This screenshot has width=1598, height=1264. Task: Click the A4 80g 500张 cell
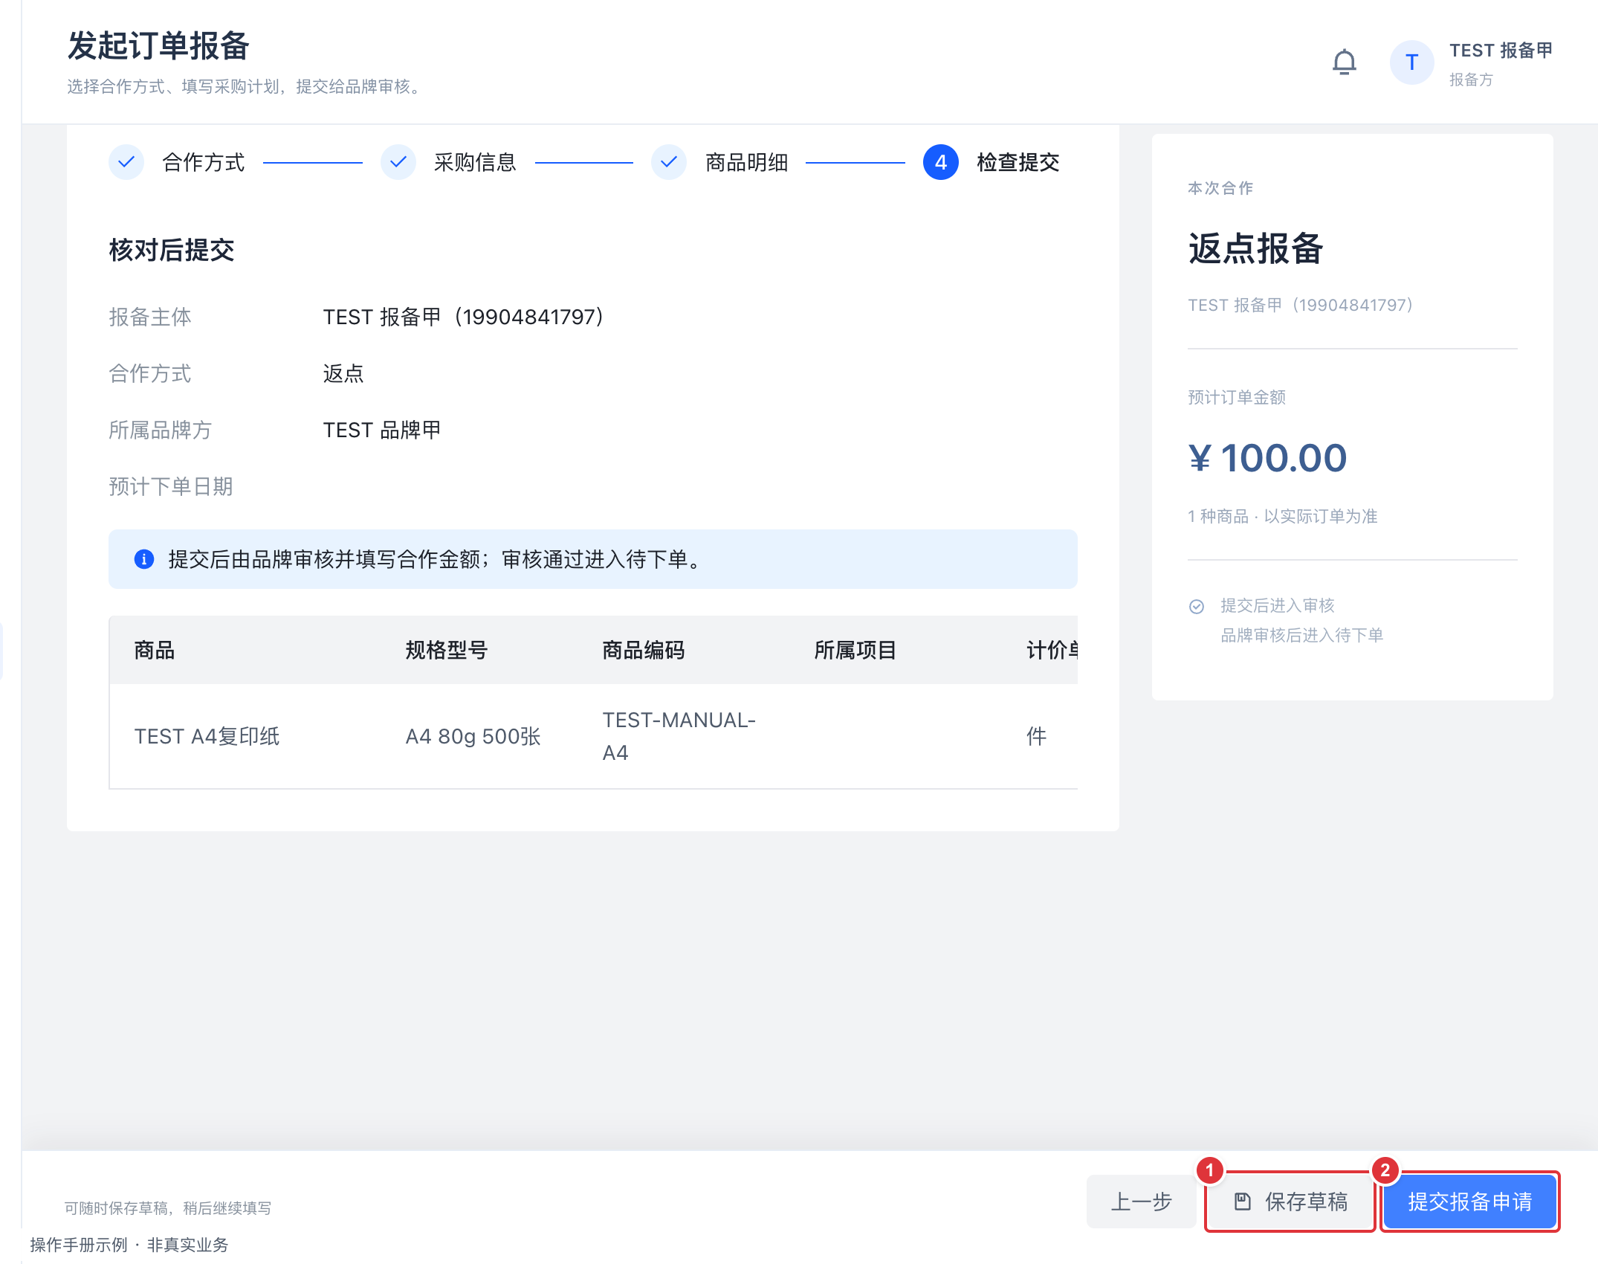(x=473, y=737)
